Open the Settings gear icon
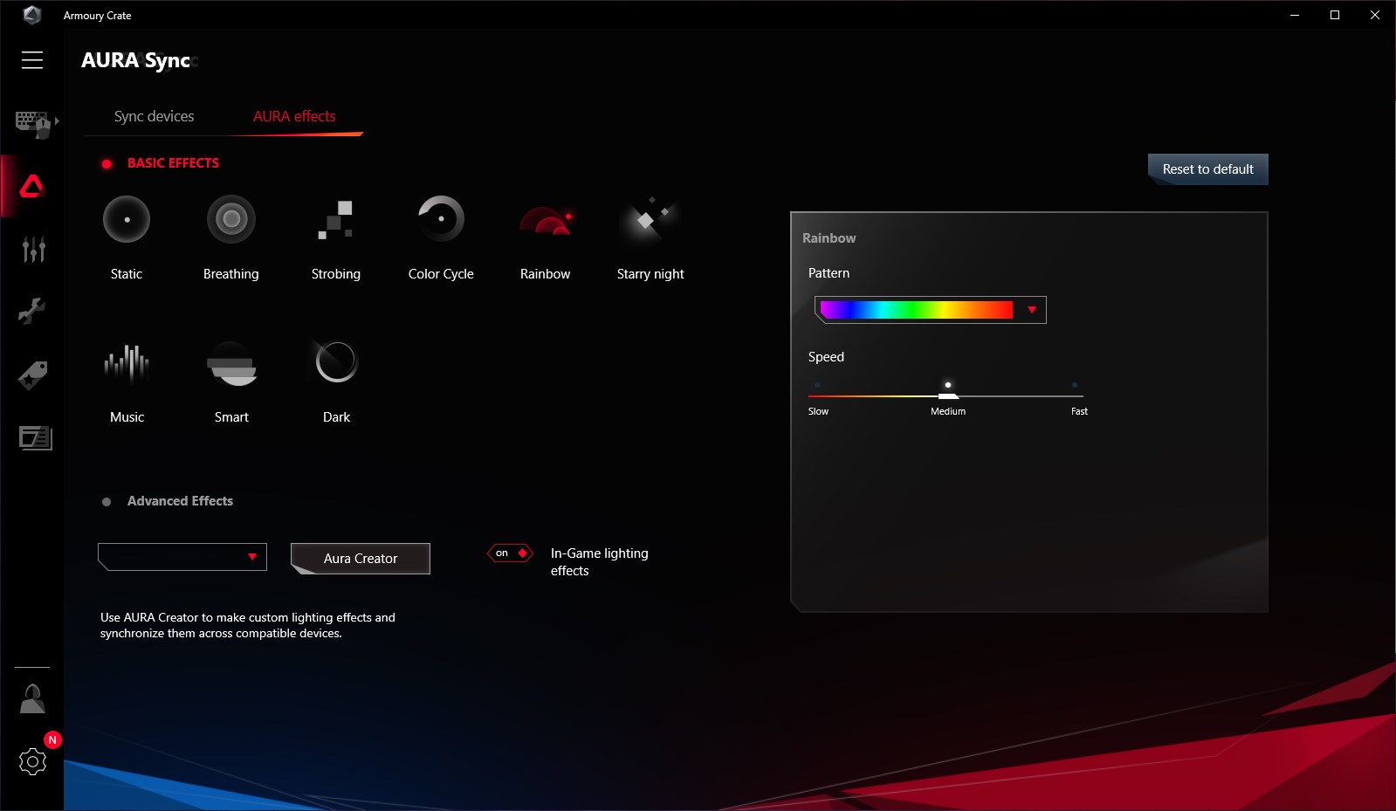The width and height of the screenshot is (1396, 811). pyautogui.click(x=32, y=762)
